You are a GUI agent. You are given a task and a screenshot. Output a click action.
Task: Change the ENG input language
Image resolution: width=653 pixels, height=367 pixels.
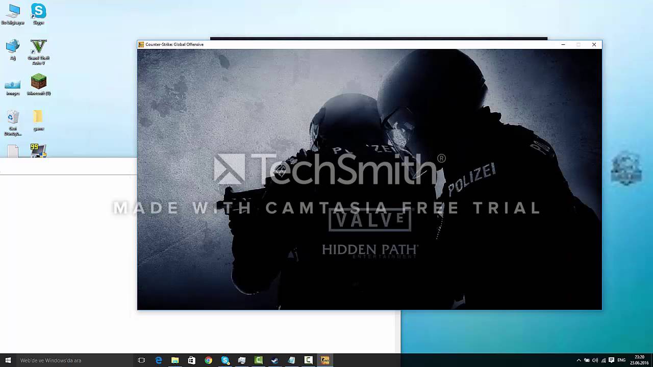coord(621,360)
